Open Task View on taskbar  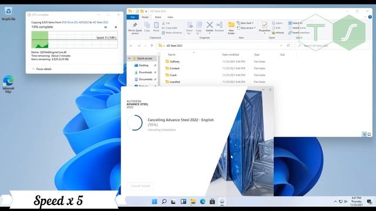click(x=173, y=202)
